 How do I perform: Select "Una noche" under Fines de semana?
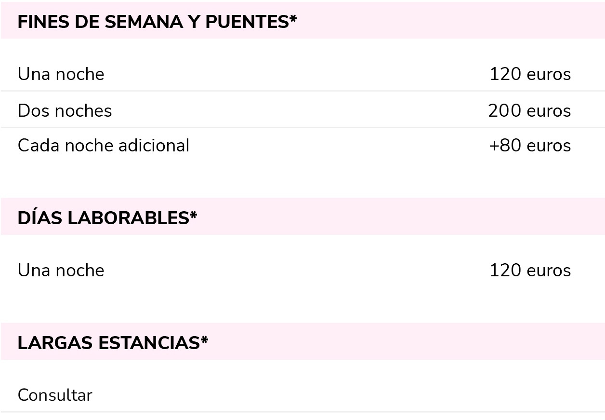61,74
